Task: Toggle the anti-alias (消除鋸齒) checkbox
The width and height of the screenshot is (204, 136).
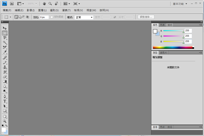Action: (52, 17)
